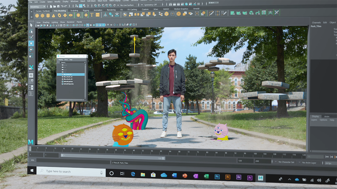Activate the Move tool in toolbox
The width and height of the screenshot is (337, 189).
click(31, 43)
